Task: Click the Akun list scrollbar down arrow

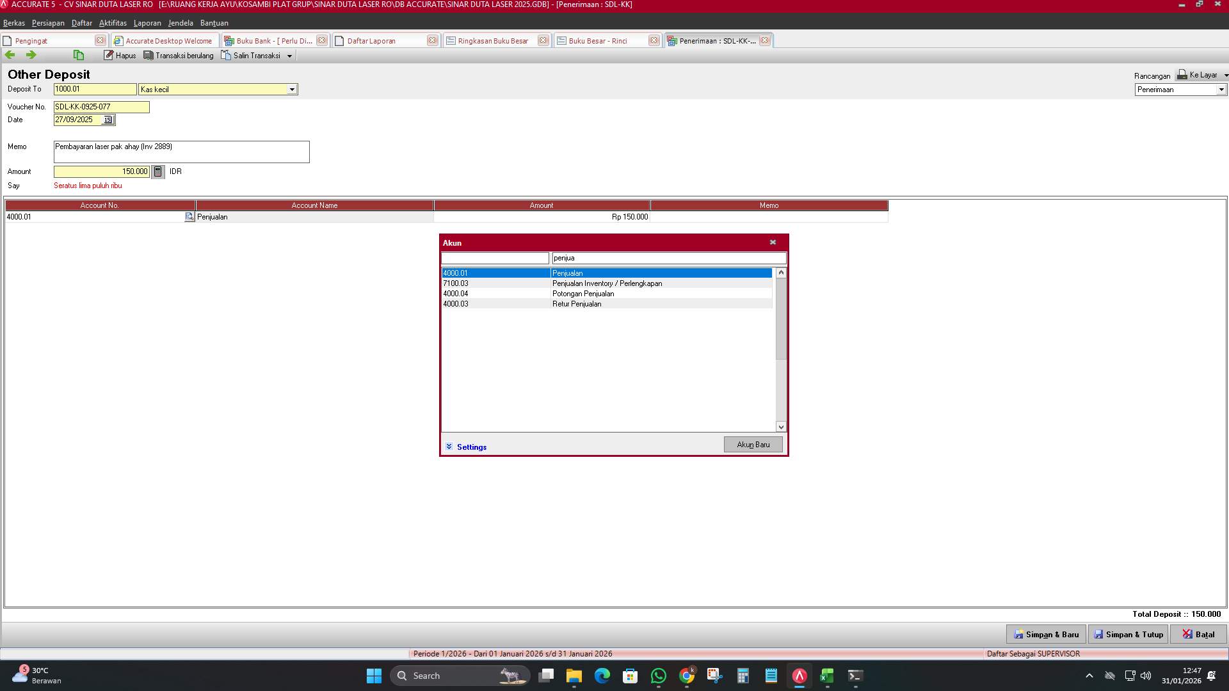Action: 780,426
